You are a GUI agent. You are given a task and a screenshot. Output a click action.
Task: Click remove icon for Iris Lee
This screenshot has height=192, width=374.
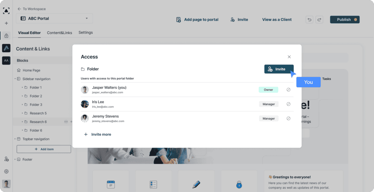(x=289, y=104)
